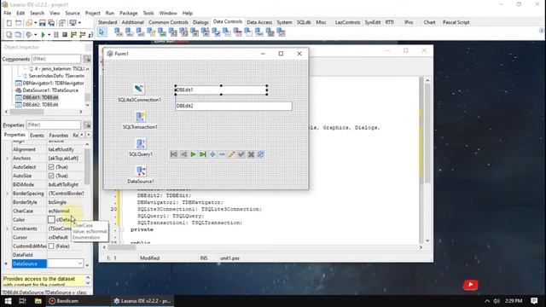Click the Open file folder icon
Viewport: 546px width, 307px height.
point(29,23)
